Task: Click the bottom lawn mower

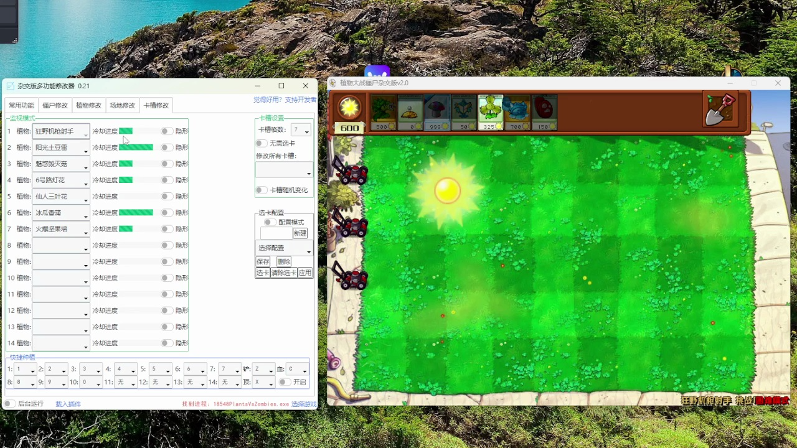Action: click(351, 277)
